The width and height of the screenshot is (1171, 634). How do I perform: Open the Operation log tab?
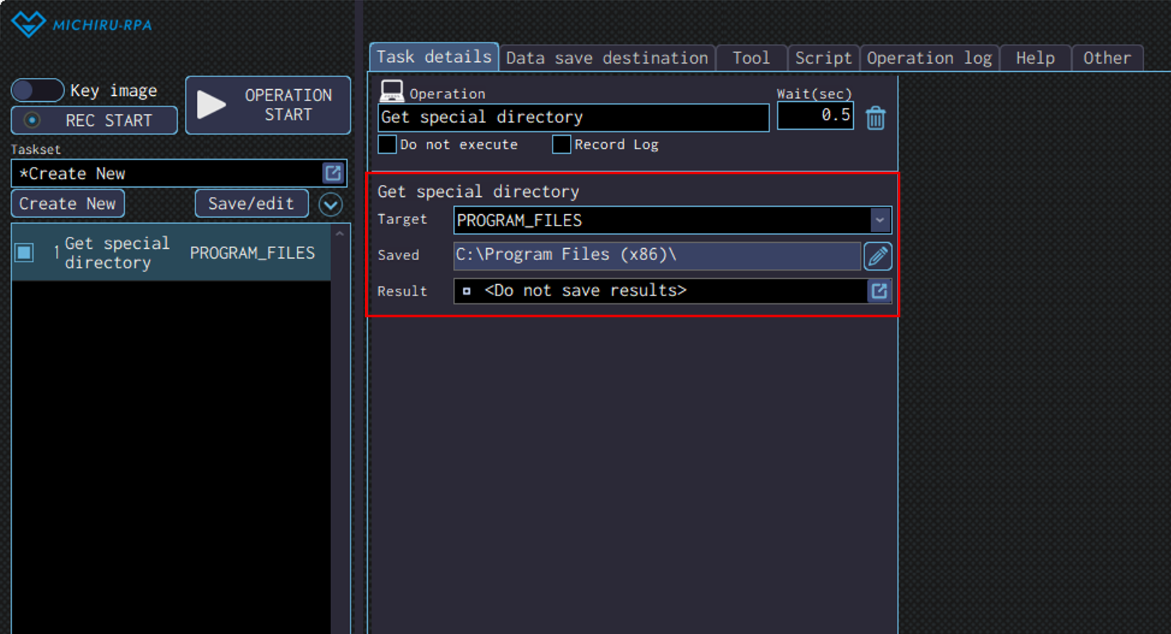[928, 59]
